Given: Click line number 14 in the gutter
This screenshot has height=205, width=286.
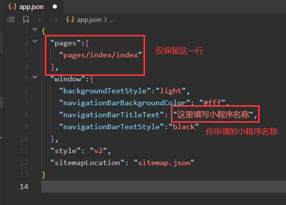Looking at the screenshot, I should coord(24,187).
